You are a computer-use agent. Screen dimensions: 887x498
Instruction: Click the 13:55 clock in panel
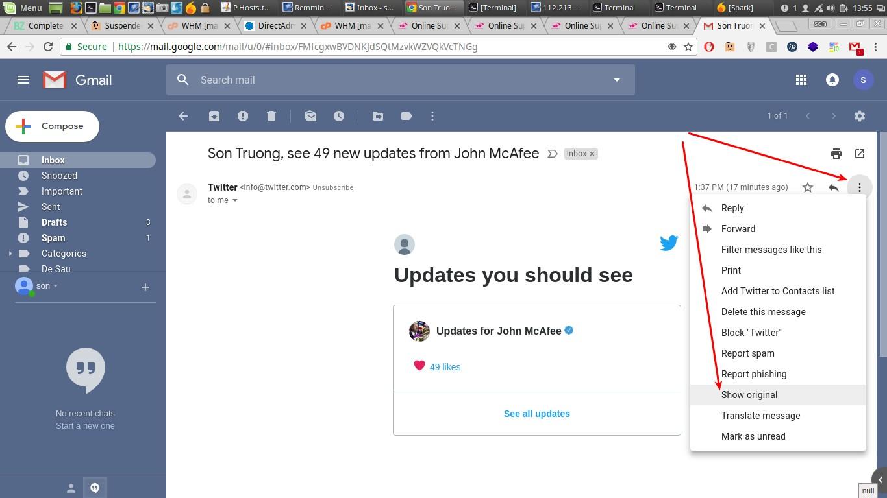tap(862, 8)
